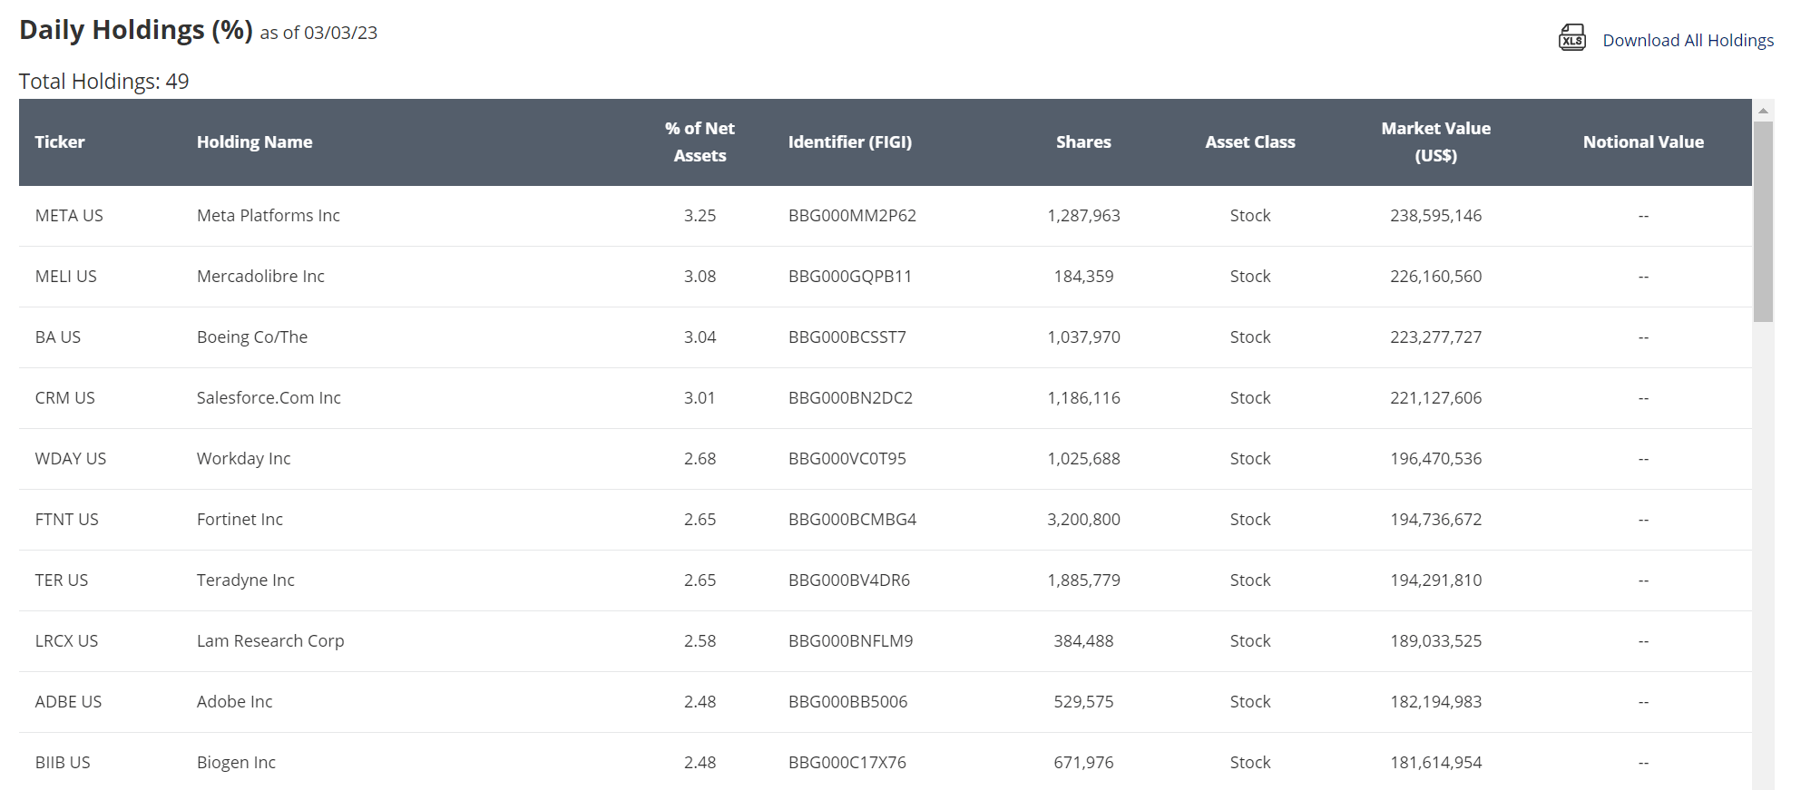This screenshot has height=790, width=1801.
Task: Click the 194,736,672 market value
Action: [1435, 520]
